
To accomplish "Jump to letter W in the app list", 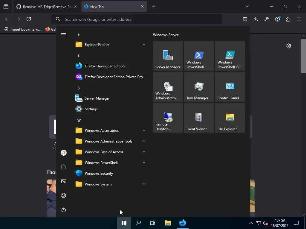I will [79, 120].
